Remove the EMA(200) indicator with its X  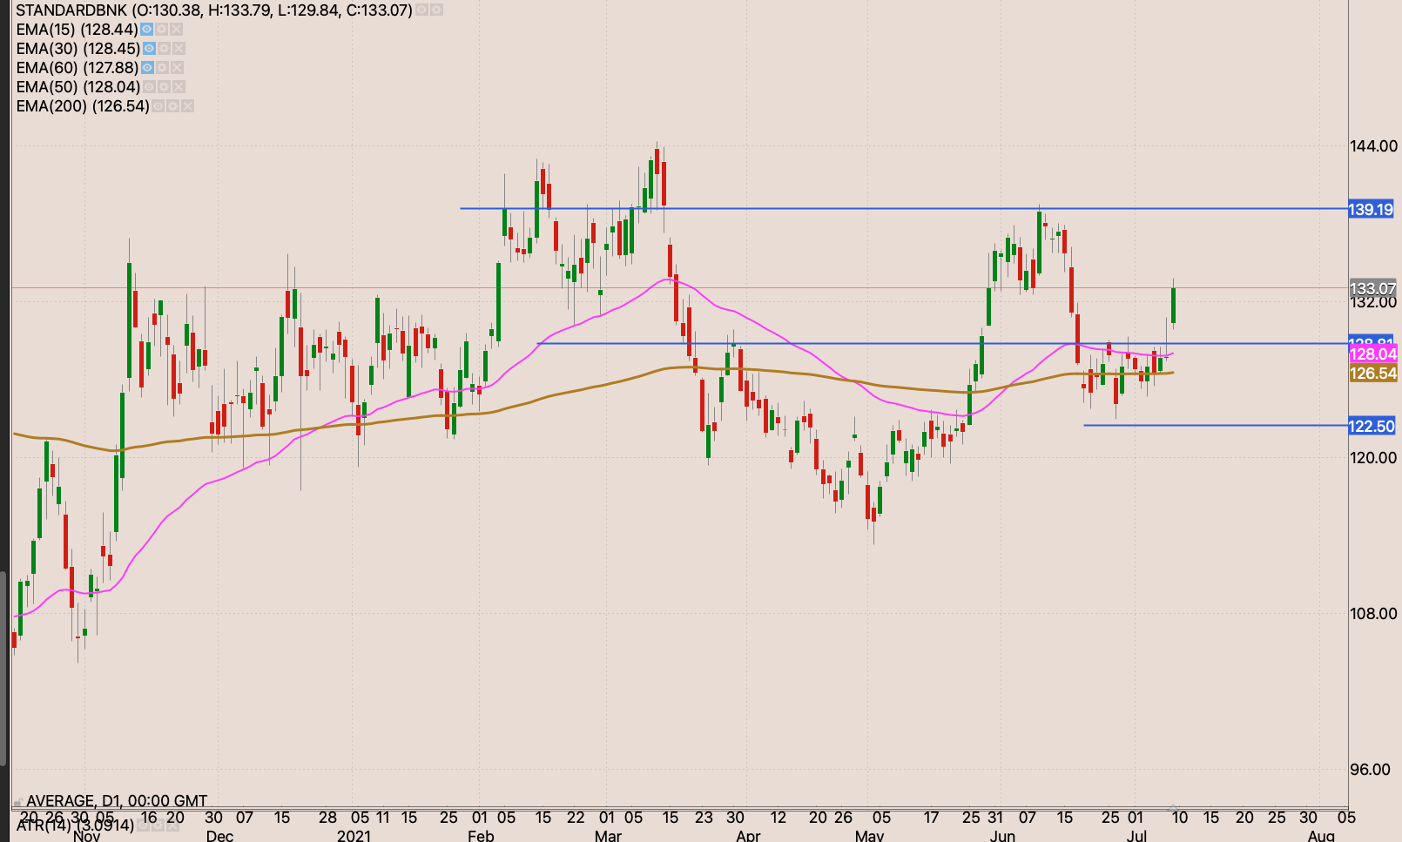187,106
